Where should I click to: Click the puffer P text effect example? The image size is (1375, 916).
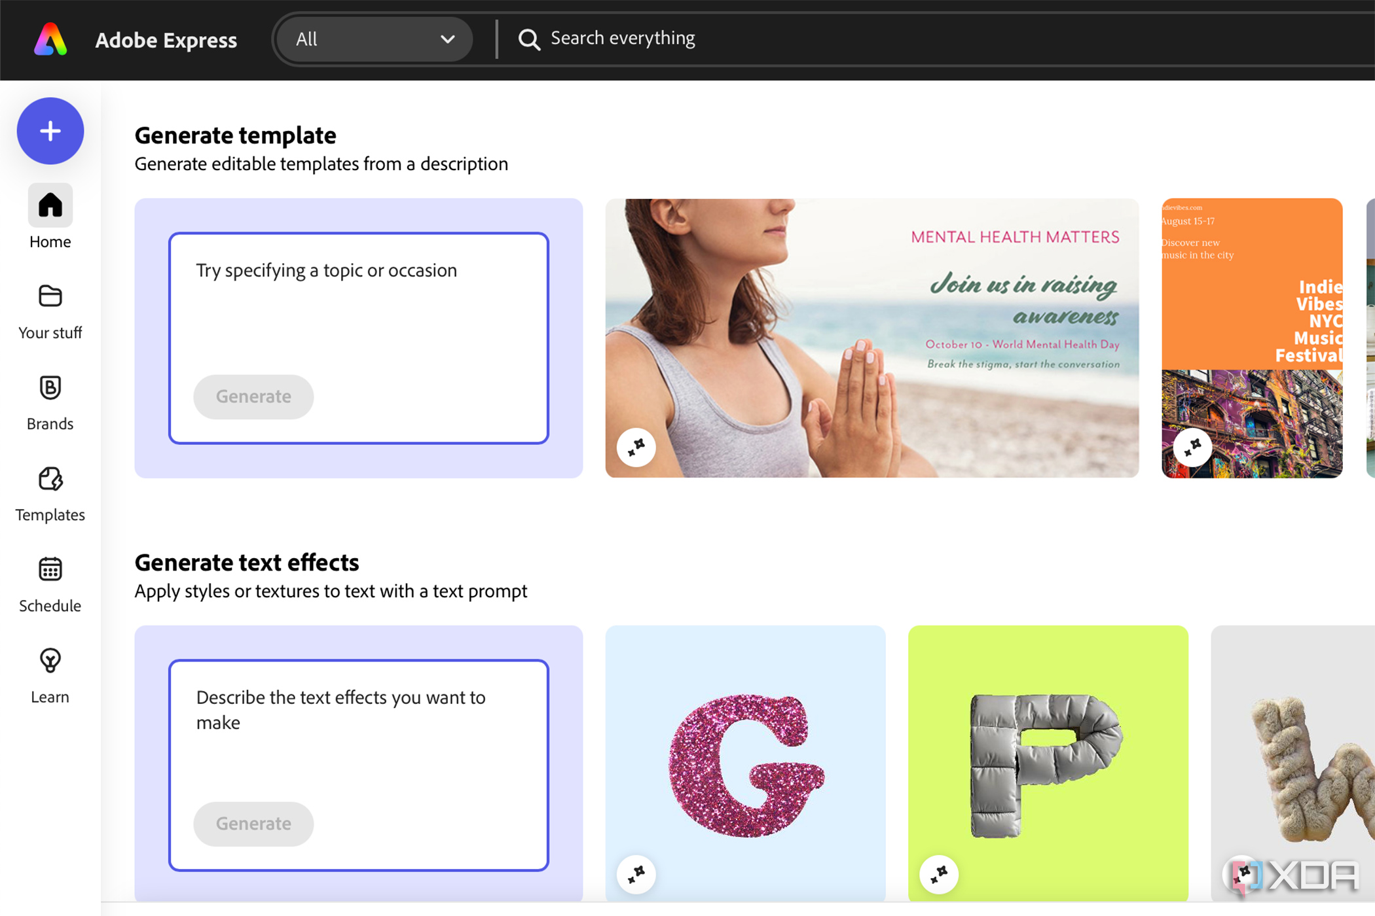pos(1046,762)
